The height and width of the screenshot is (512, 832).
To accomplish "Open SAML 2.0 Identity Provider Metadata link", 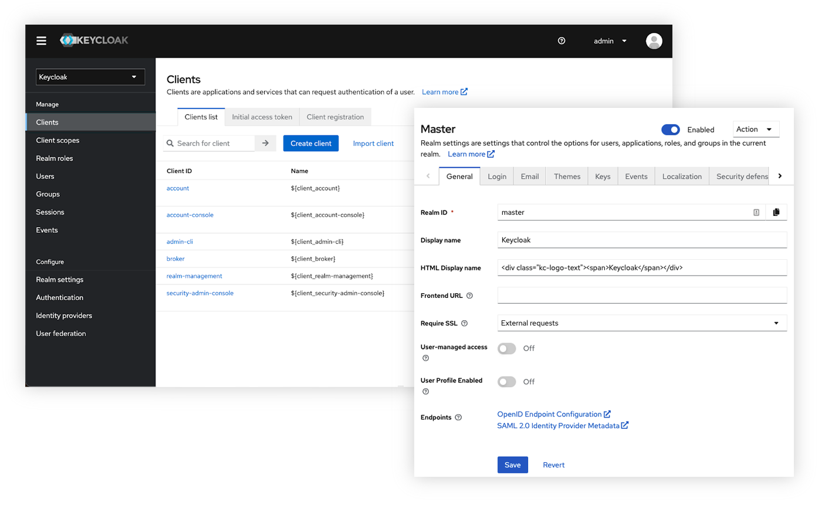I will pos(563,426).
